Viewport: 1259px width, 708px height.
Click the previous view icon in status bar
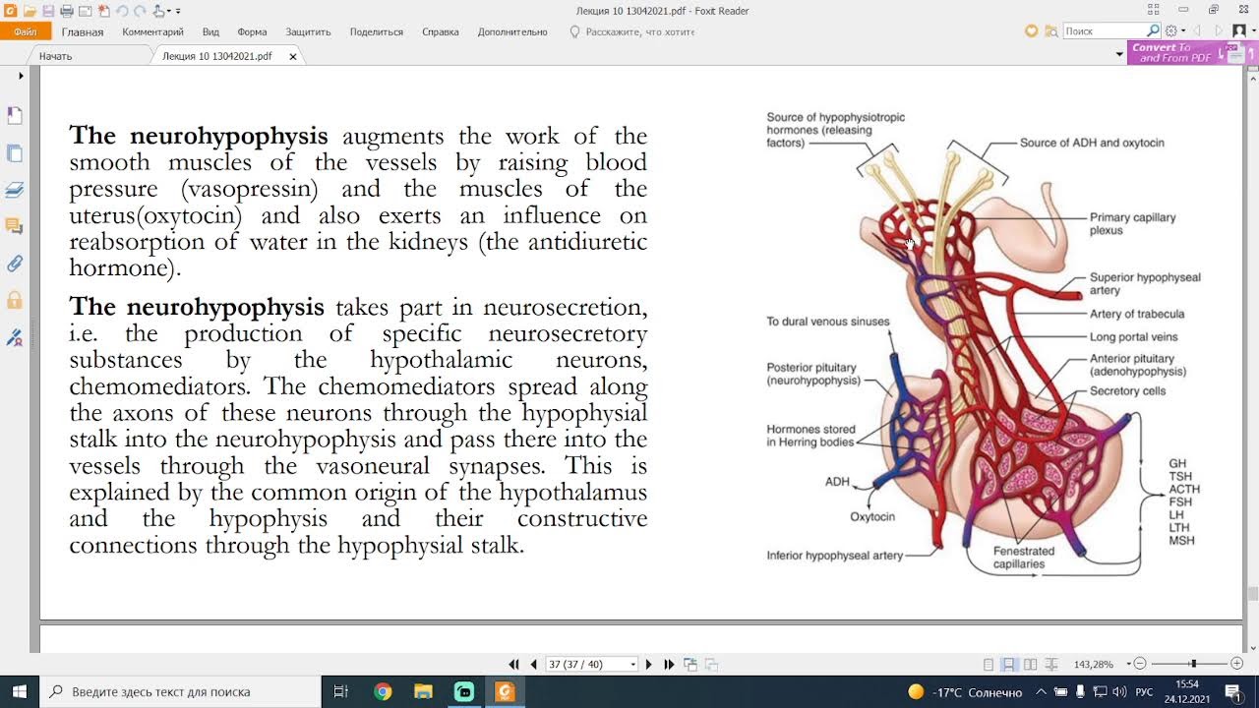[x=690, y=665]
